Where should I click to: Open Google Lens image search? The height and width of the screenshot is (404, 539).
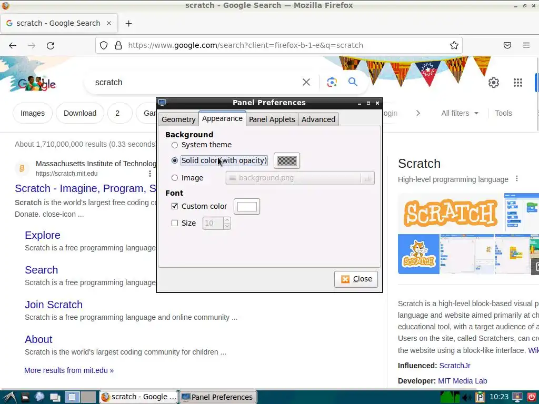click(332, 82)
